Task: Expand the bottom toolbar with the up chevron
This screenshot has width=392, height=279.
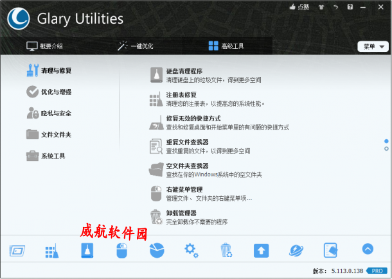Action: 368,249
